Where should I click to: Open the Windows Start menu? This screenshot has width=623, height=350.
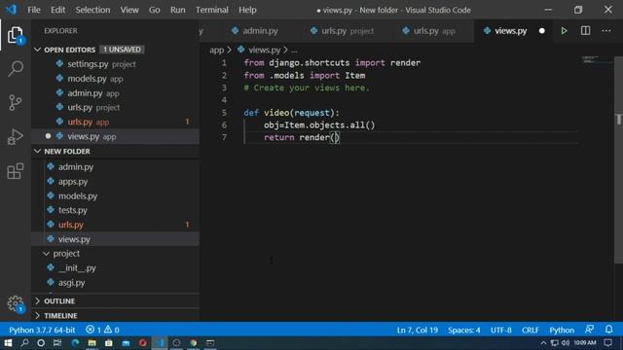pyautogui.click(x=8, y=343)
